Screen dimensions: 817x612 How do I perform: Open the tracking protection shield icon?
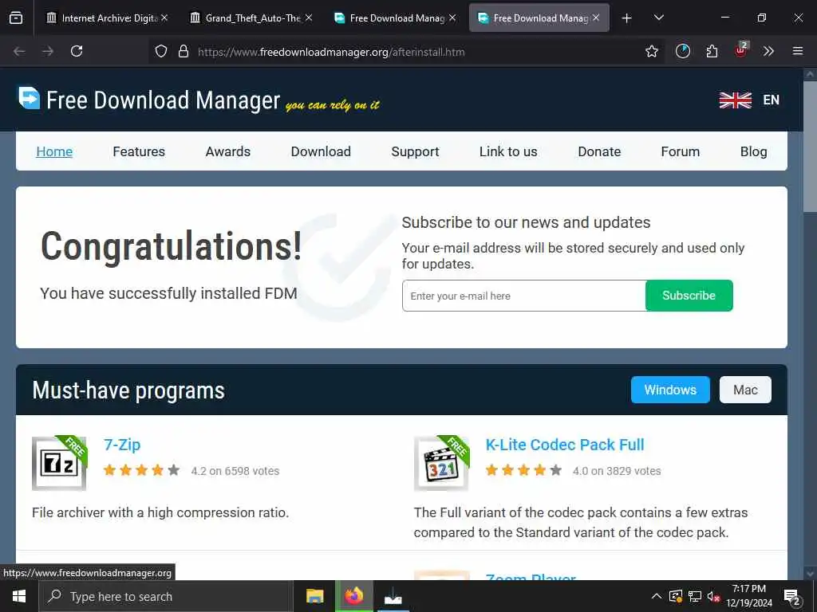tap(161, 51)
